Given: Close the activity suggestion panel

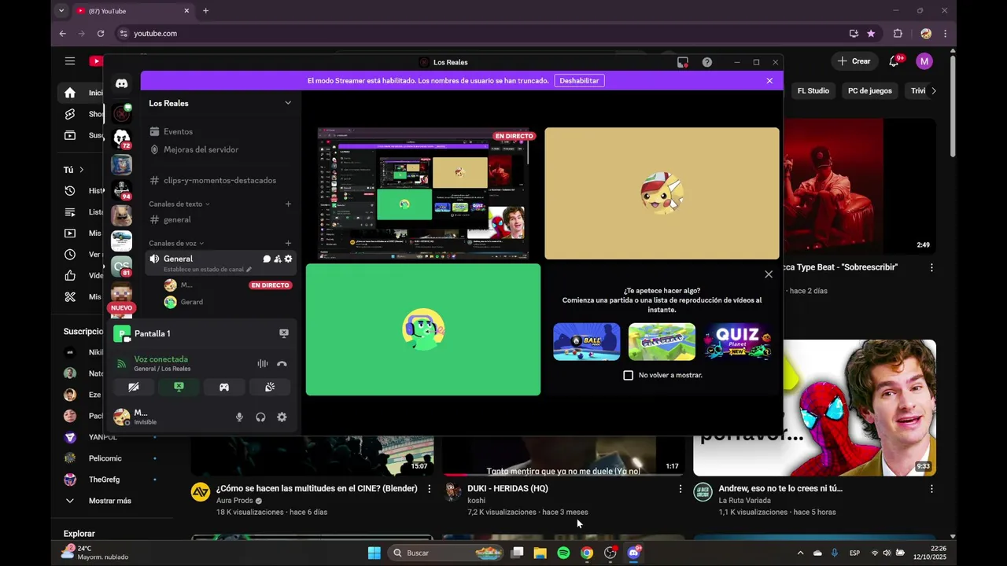Looking at the screenshot, I should [769, 274].
